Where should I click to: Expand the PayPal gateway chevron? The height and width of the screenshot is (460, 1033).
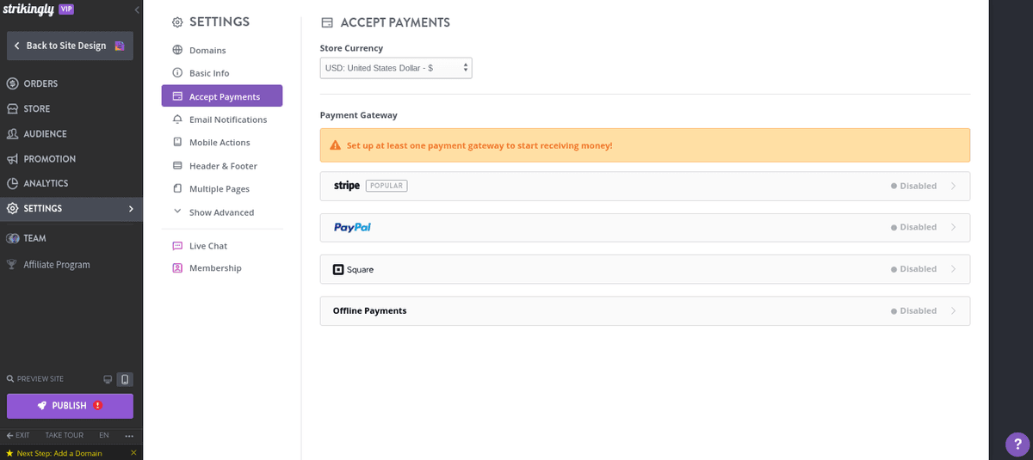coord(953,228)
